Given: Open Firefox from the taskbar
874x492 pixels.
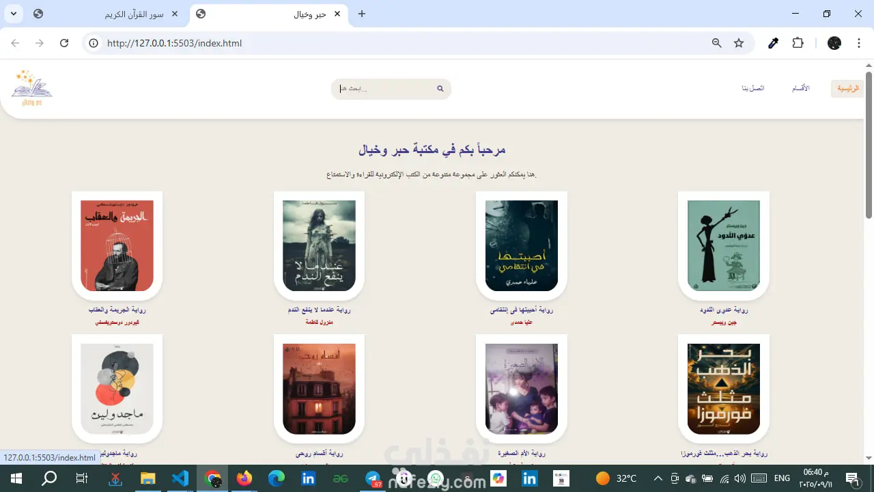Looking at the screenshot, I should pos(244,478).
